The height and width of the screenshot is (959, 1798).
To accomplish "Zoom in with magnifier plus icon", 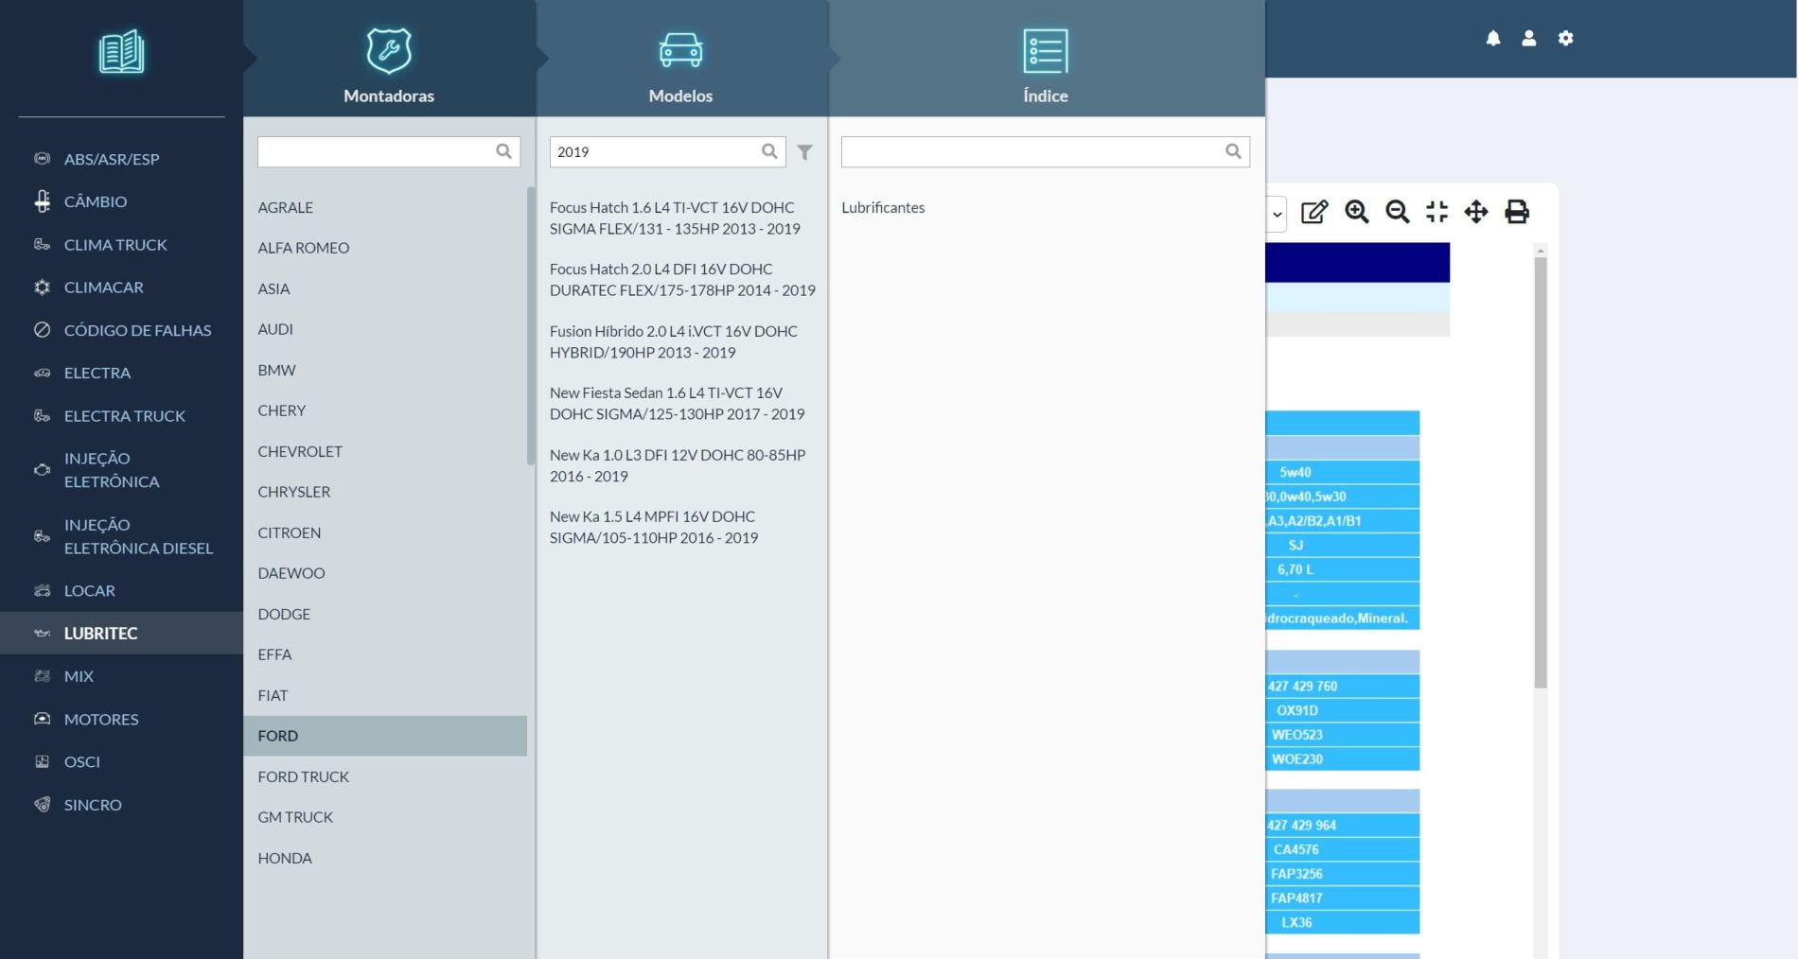I will [1356, 212].
